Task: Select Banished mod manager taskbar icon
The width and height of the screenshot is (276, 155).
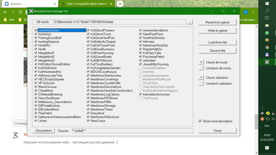Action: (267, 62)
